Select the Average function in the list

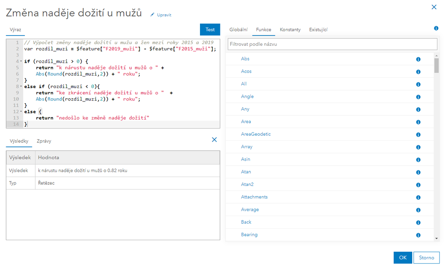250,210
